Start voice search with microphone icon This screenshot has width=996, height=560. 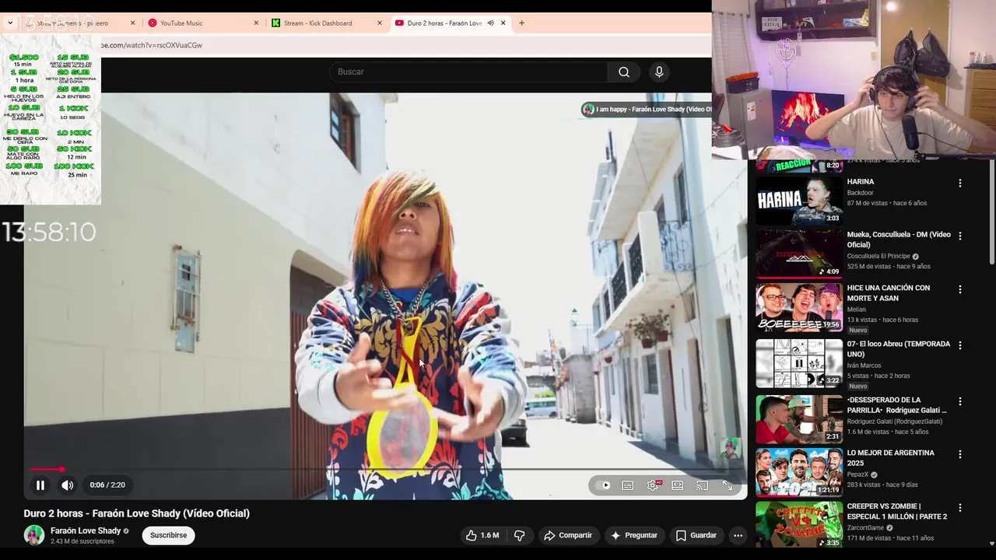coord(659,72)
